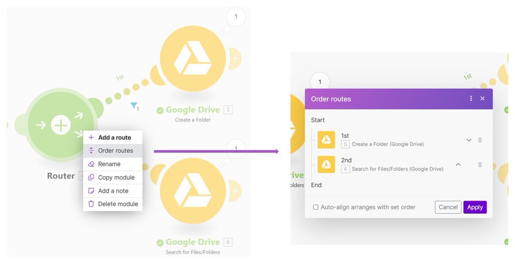
Task: Click green checkmark beside Google Drive 5
Action: (x=160, y=110)
